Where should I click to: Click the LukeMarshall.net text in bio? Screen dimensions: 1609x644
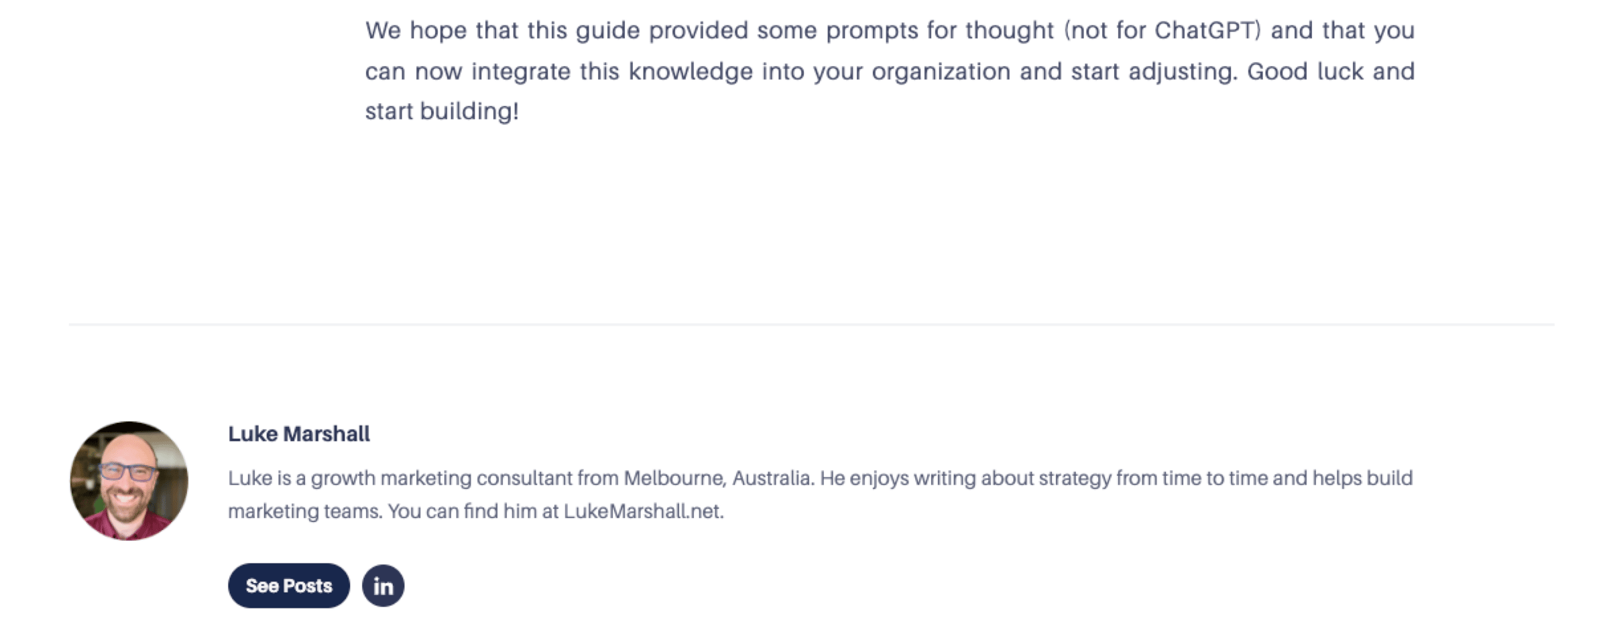[x=643, y=511]
